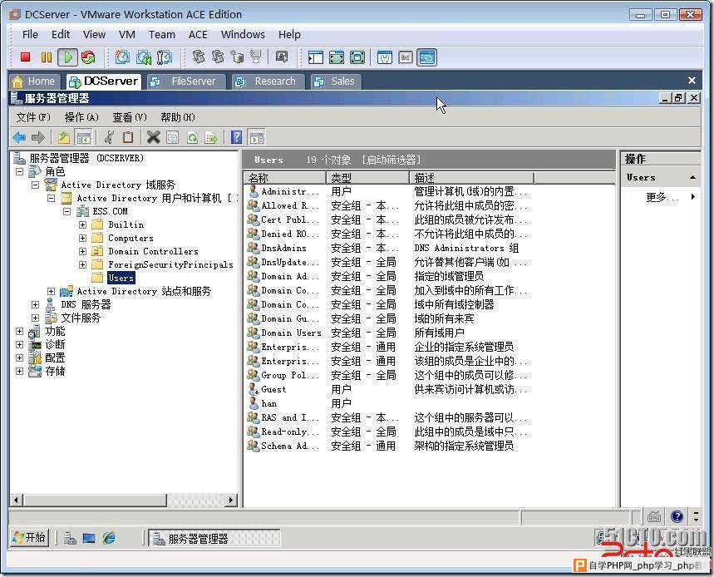Click the Internet Explorer quick launch icon
The image size is (714, 577).
(109, 538)
